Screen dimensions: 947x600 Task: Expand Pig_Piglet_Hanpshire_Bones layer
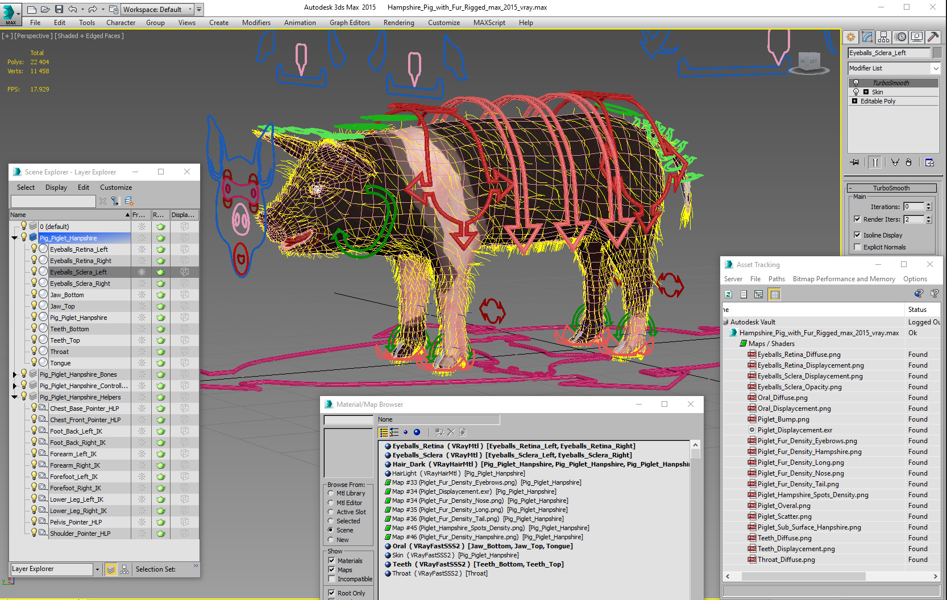(x=15, y=374)
